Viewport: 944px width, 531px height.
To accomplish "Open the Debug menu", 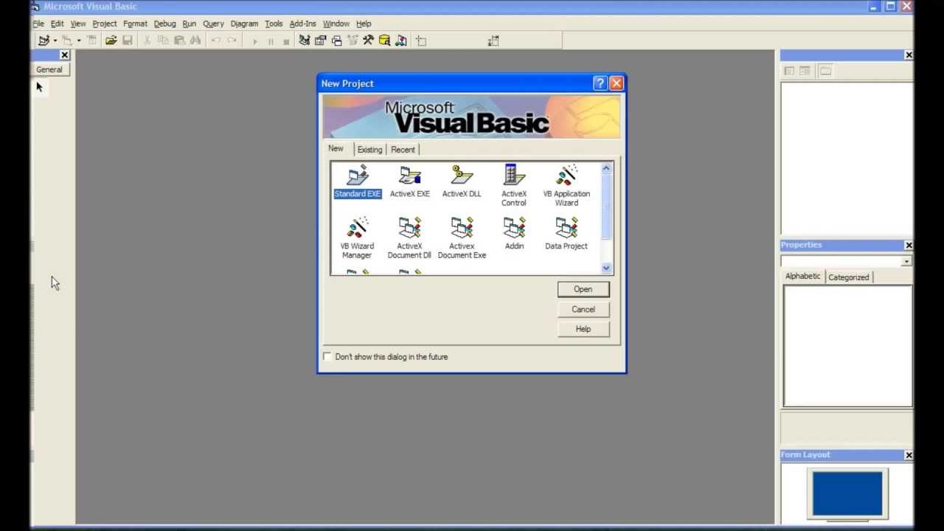I will coord(164,24).
